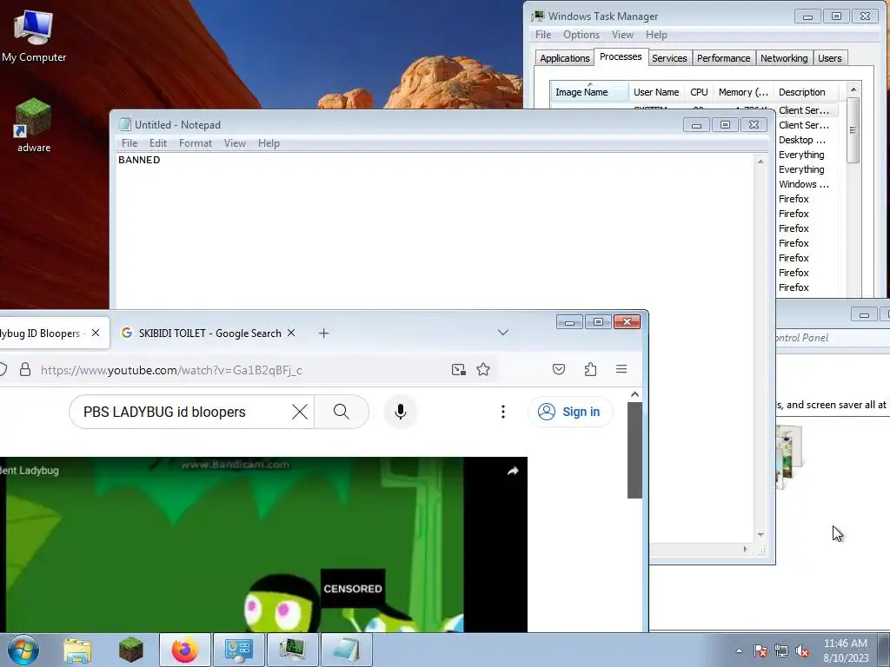Click Notepad scroll up arrow
Screen dimensions: 890x667
760,162
